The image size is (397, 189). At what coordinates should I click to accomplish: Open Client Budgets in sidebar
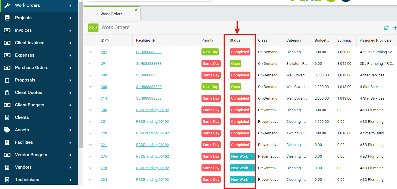[x=29, y=105]
